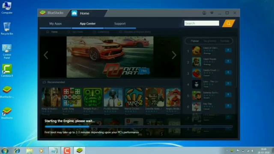This screenshot has height=154, width=274.
Task: Click the Subway Surfers rank-5 icon
Action: pyautogui.click(x=197, y=95)
